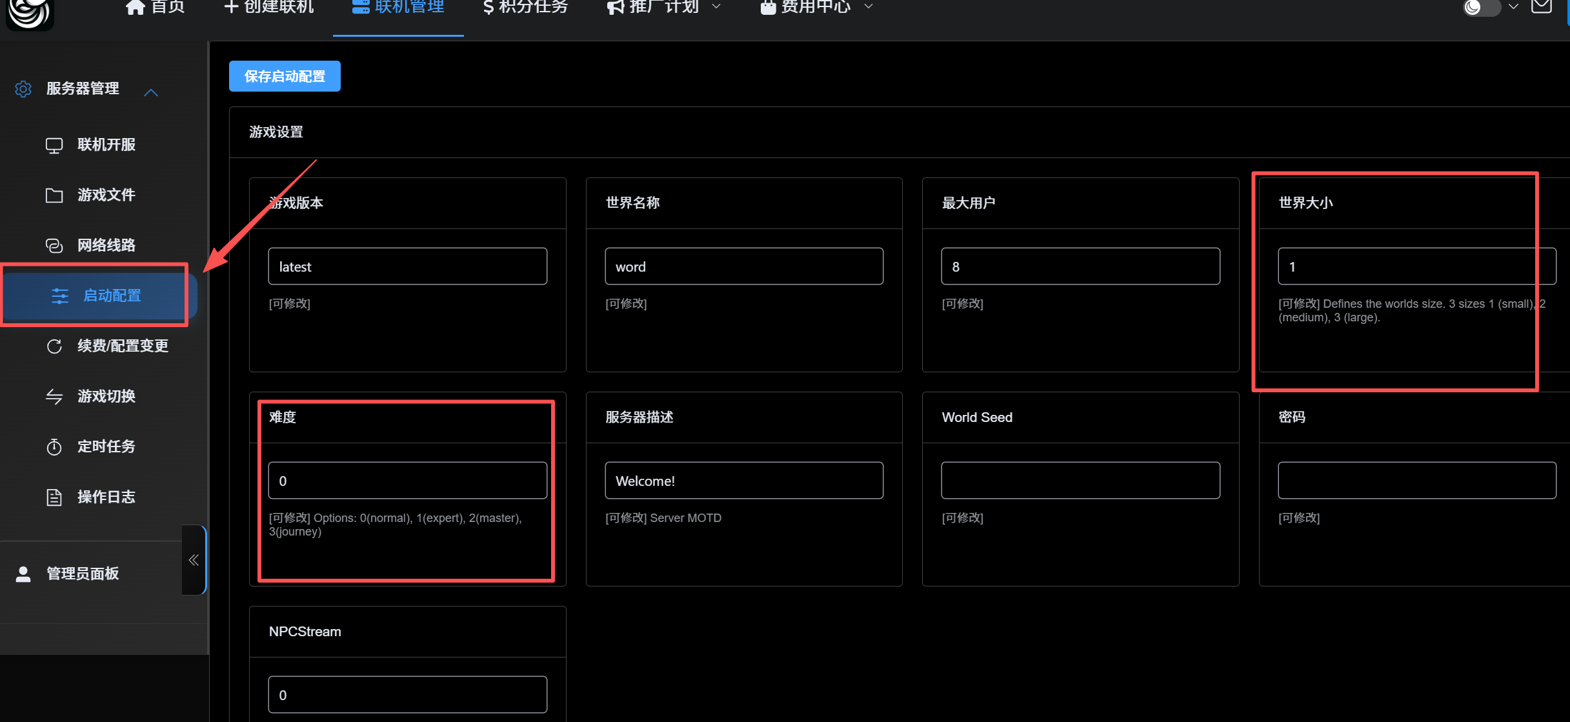
Task: Click the site logo icon
Action: tap(30, 13)
